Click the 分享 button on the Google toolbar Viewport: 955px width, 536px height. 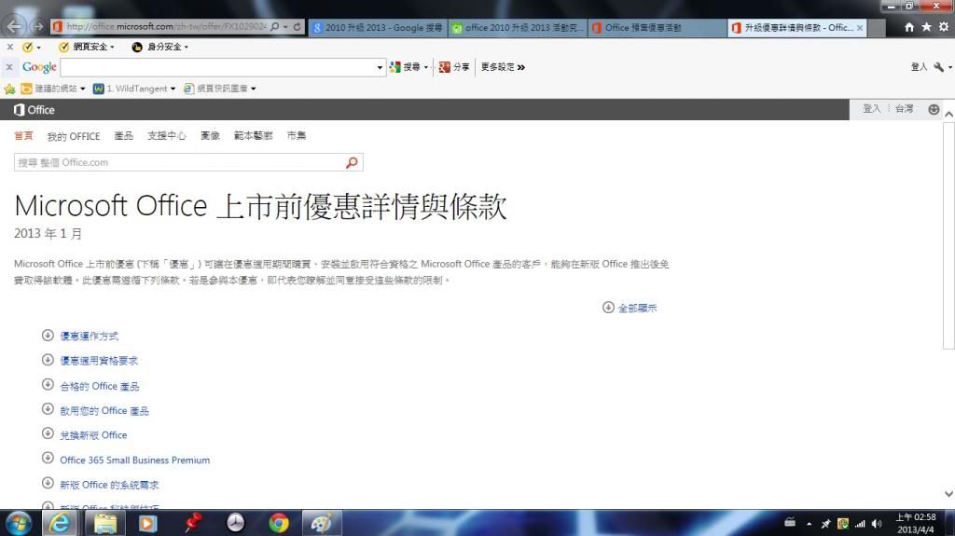[x=454, y=67]
